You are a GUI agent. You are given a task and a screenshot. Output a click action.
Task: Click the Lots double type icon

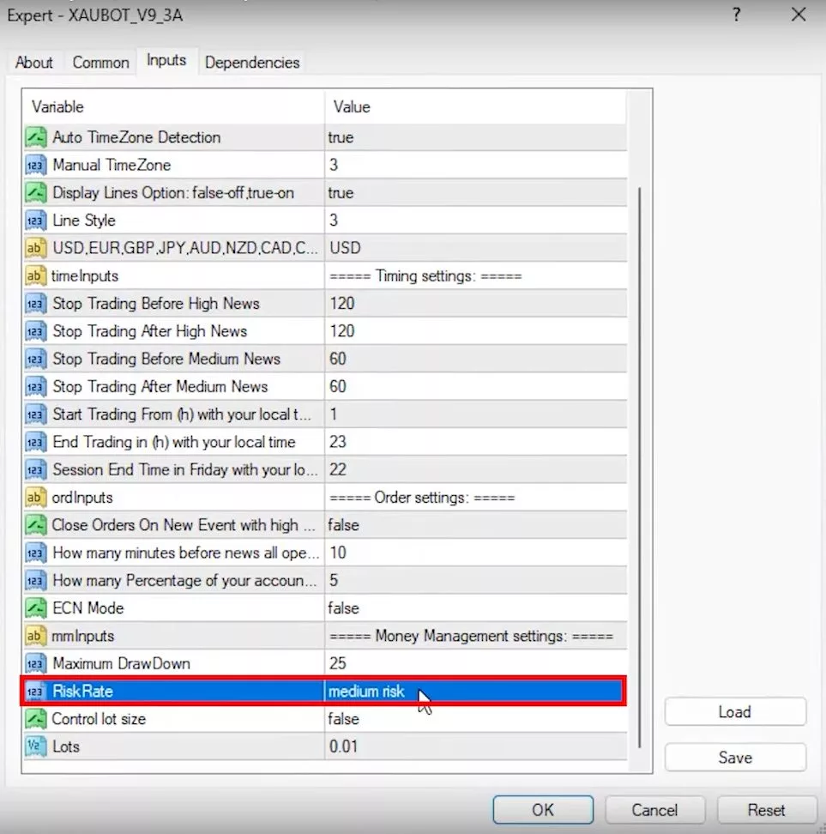[x=36, y=747]
